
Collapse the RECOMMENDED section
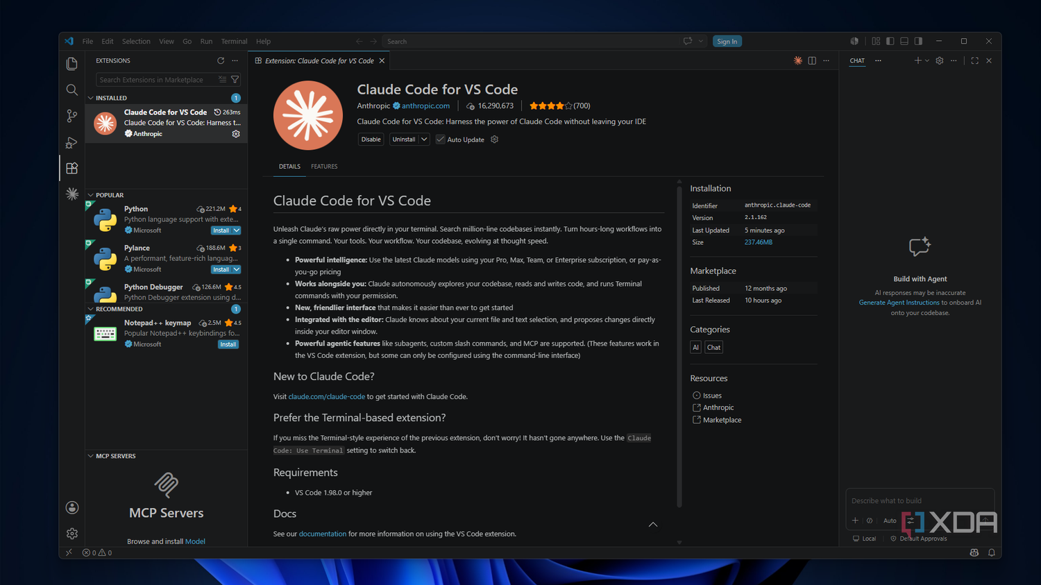click(x=91, y=310)
